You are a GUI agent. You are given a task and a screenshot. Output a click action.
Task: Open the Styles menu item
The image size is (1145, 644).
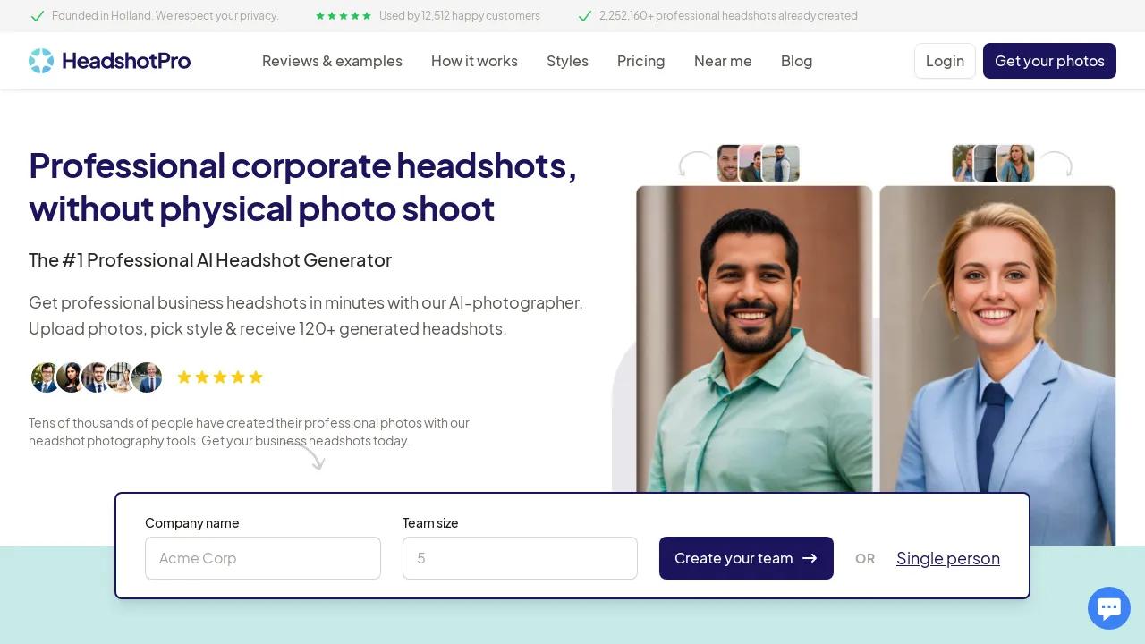(567, 61)
